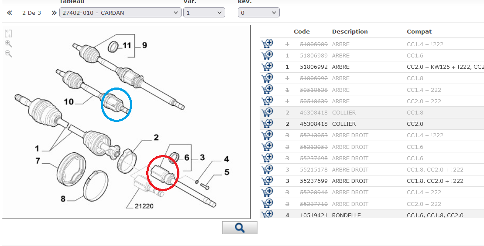The width and height of the screenshot is (484, 246).
Task: Add COLLIER 46308418 CC1.8 to cart
Action: pos(267,112)
